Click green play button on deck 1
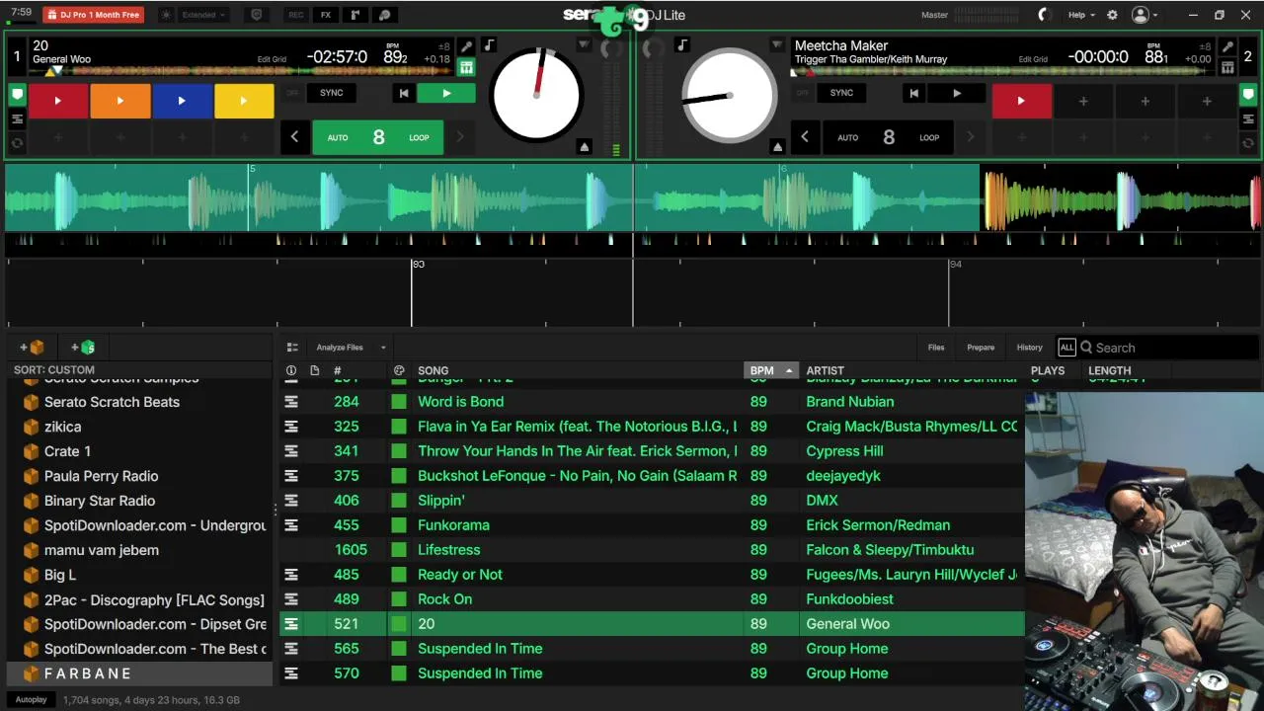The width and height of the screenshot is (1264, 711). pyautogui.click(x=446, y=93)
